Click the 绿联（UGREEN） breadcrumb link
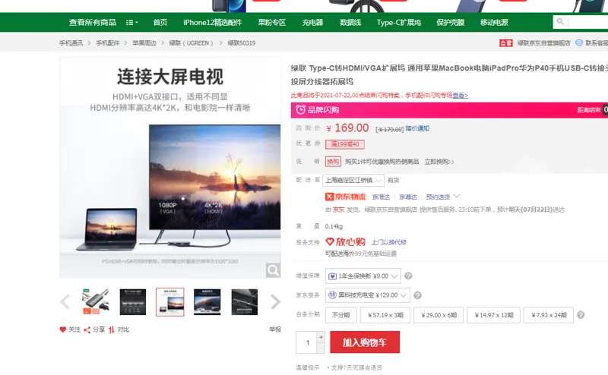Image resolution: width=608 pixels, height=375 pixels. pyautogui.click(x=192, y=43)
